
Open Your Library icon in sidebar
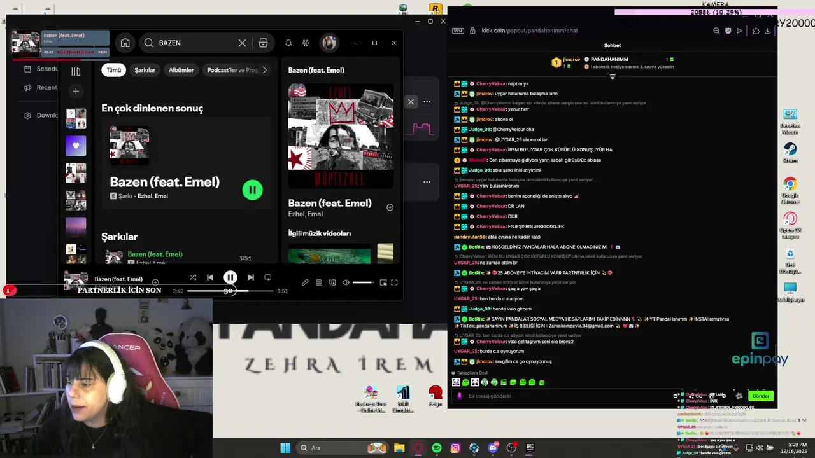(76, 71)
